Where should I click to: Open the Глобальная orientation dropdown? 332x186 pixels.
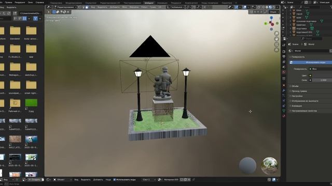coord(175,7)
